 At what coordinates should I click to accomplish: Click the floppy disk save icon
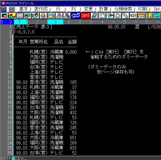27,16
